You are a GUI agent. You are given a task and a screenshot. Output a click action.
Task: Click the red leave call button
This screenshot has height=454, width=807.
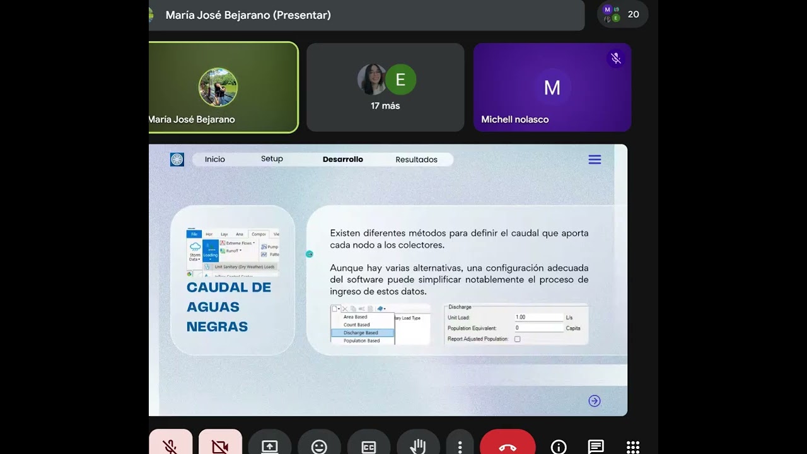508,443
